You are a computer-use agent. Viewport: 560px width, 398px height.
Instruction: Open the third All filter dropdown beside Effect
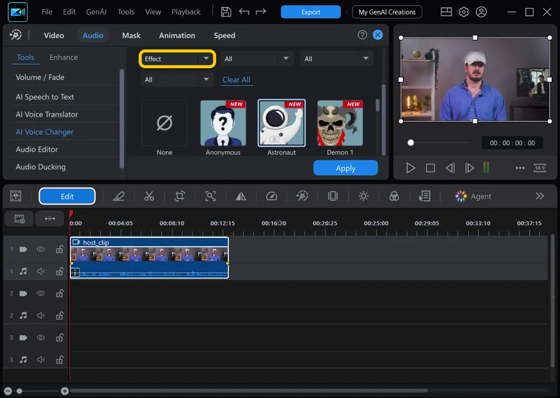pos(337,59)
